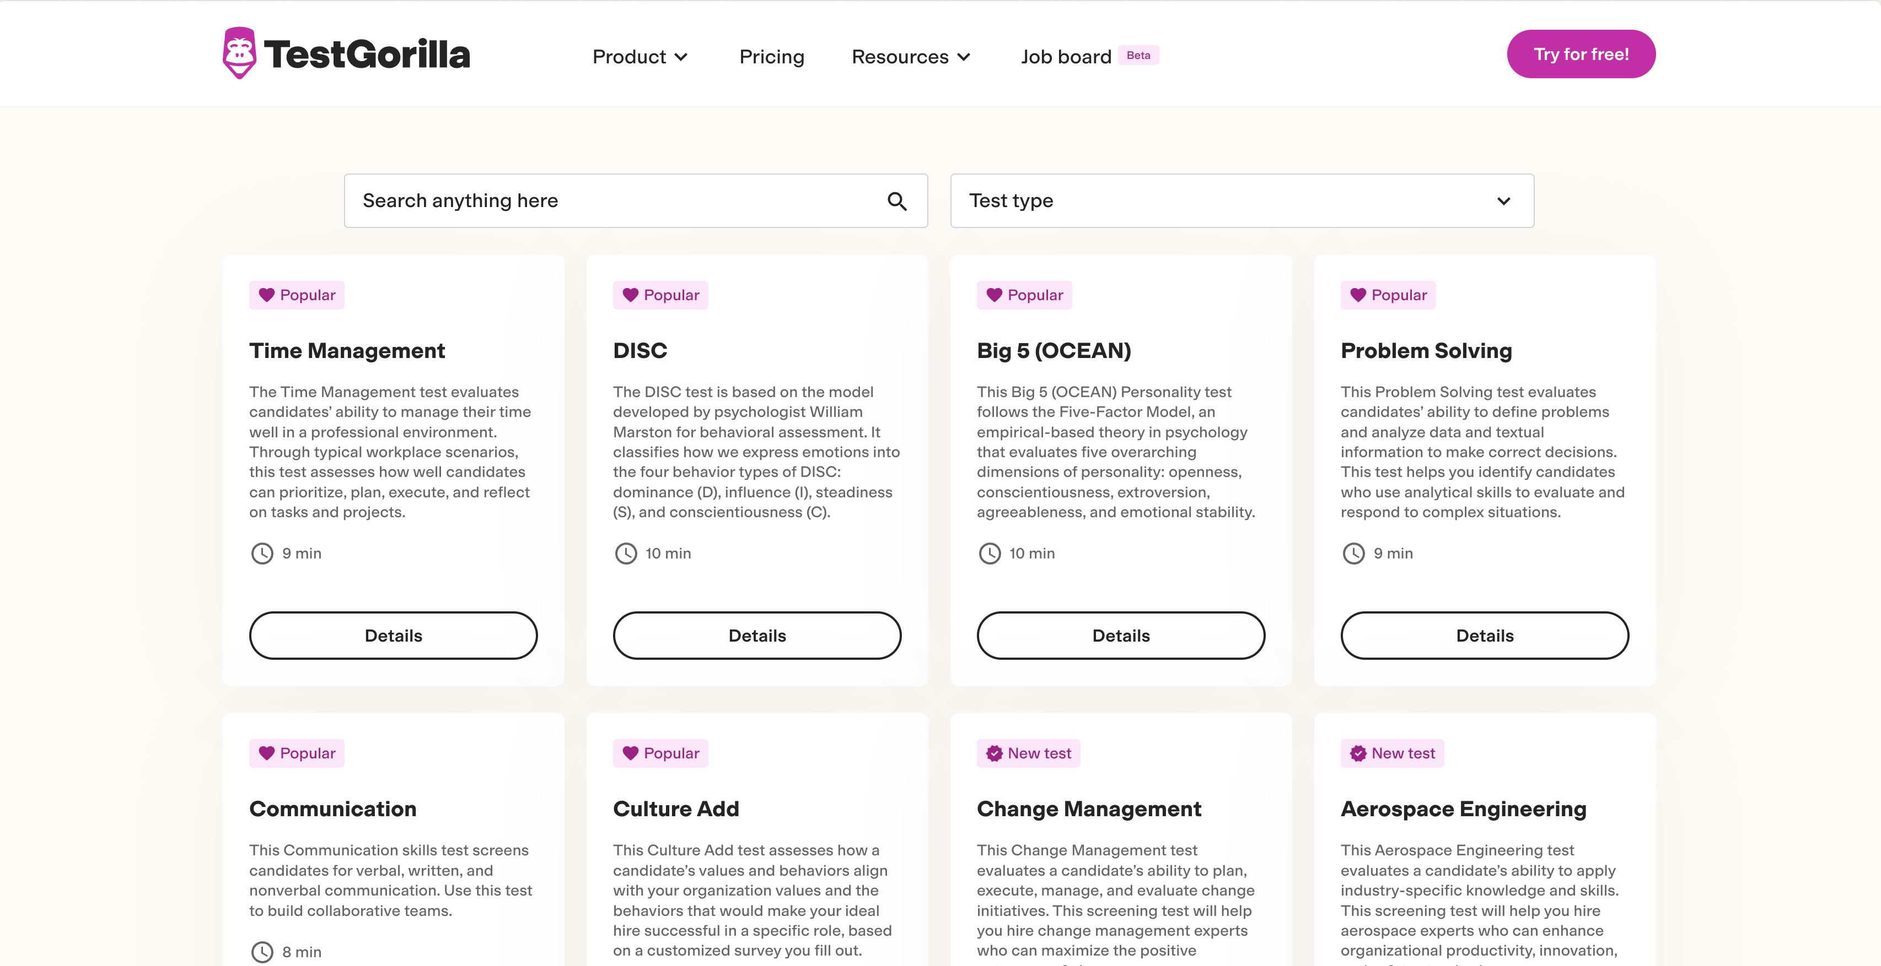This screenshot has width=1881, height=966.
Task: Click the clock icon on Big 5 (OCEAN) card
Action: point(990,554)
